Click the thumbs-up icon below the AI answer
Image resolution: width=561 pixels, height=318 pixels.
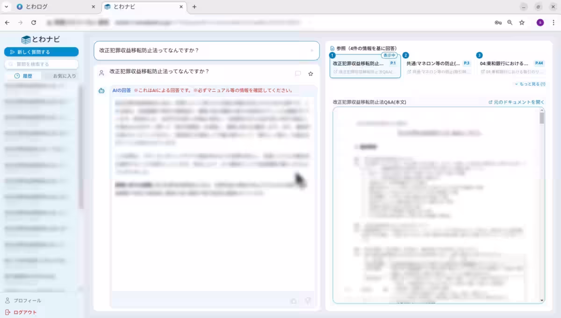coord(294,301)
